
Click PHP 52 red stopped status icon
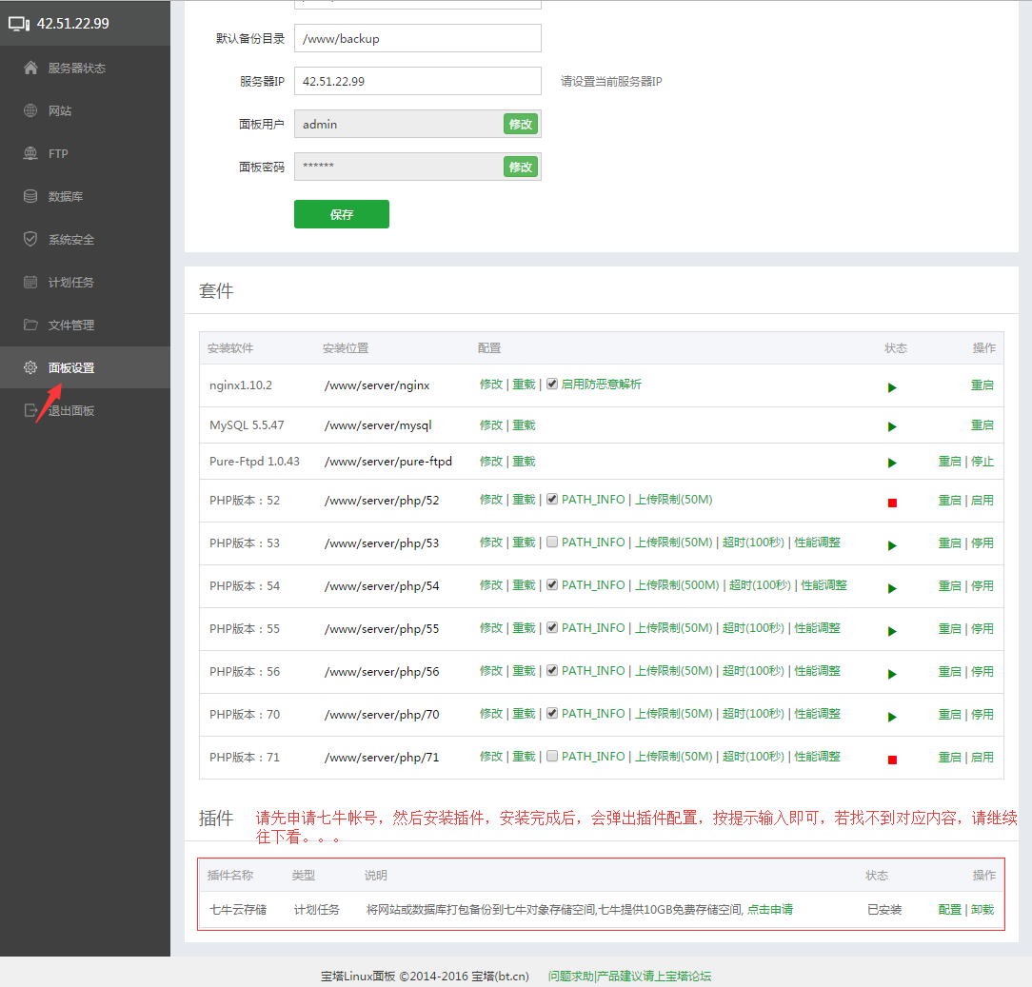892,503
